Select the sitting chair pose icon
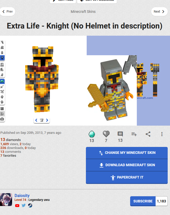 point(2,70)
